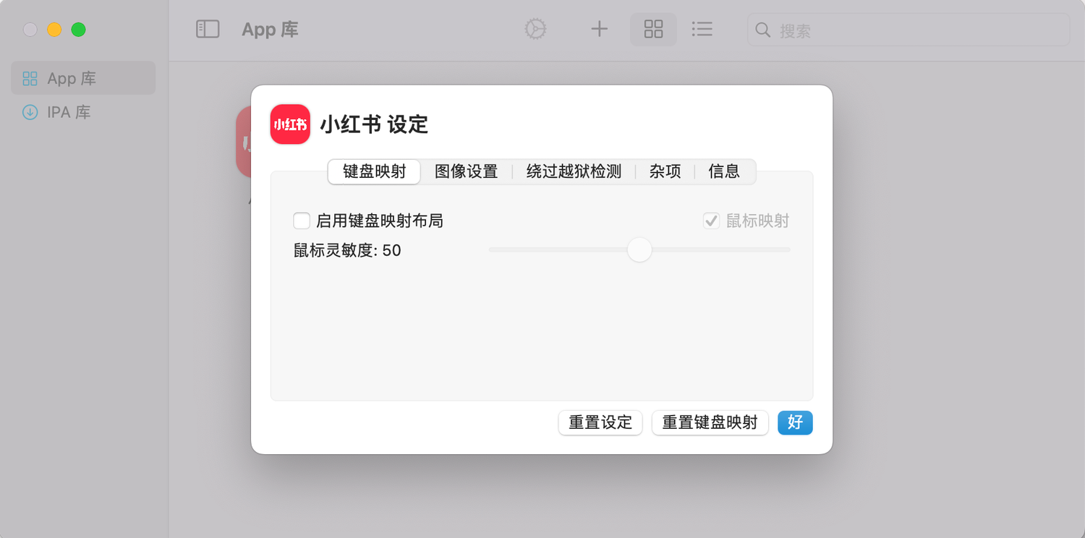Viewport: 1085px width, 538px height.
Task: Open the settings gear icon in toolbar
Action: (535, 29)
